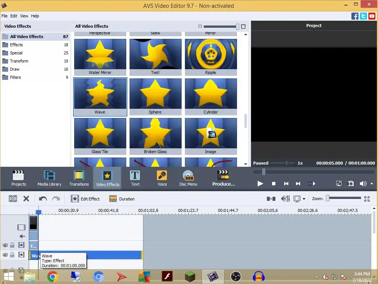Click the Produce button
Viewport: 378px width, 284px height.
(x=223, y=178)
